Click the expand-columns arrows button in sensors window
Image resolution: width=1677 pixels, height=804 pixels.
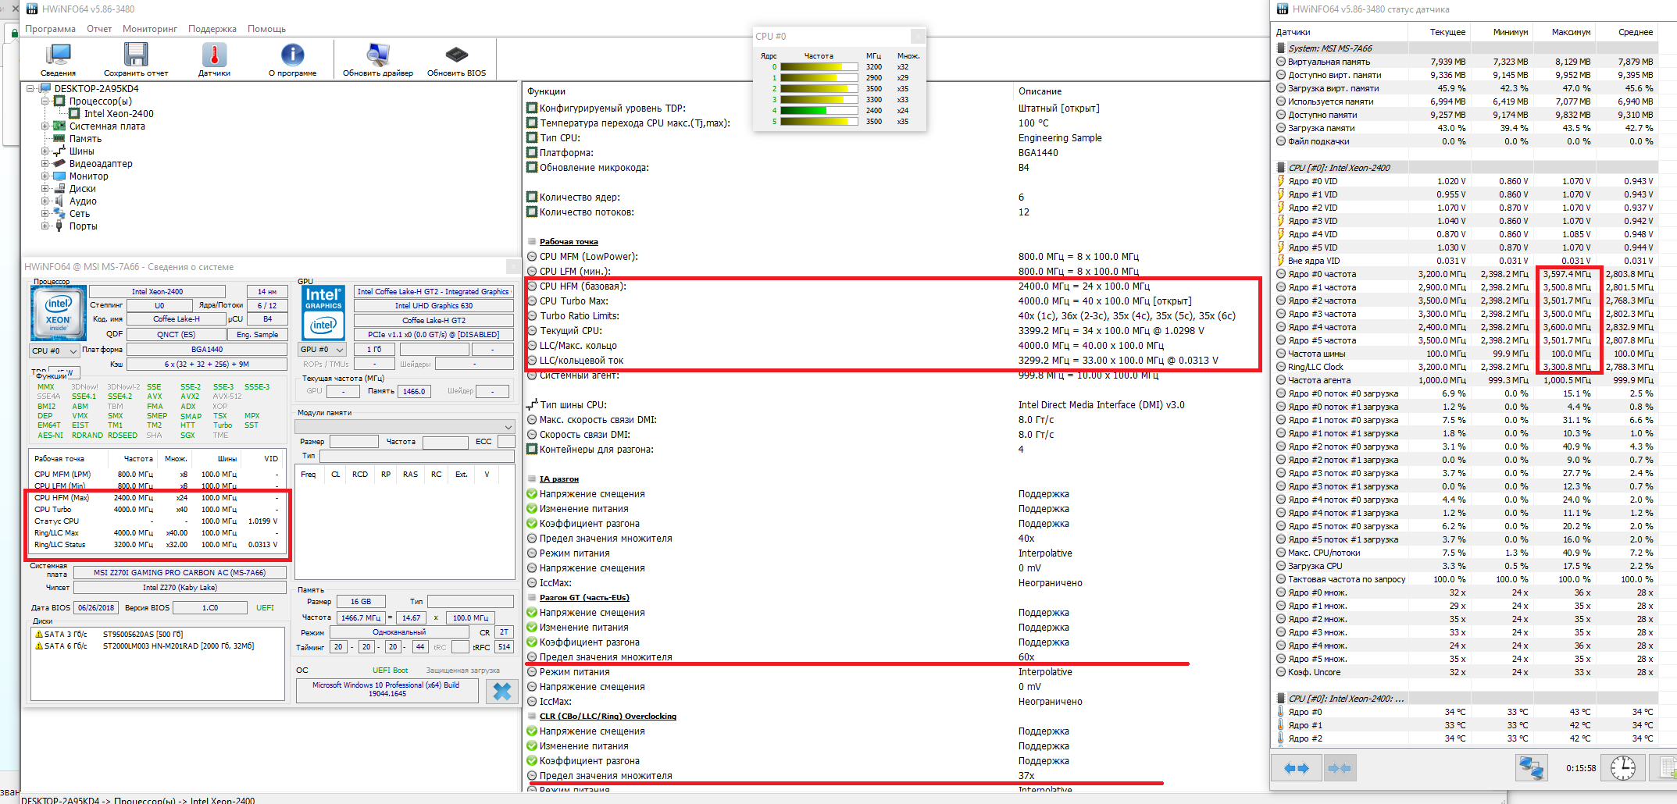tap(1297, 768)
